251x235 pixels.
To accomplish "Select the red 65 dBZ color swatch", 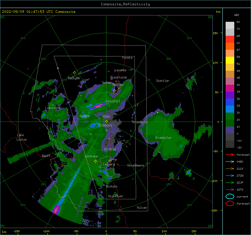I will pos(230,39).
